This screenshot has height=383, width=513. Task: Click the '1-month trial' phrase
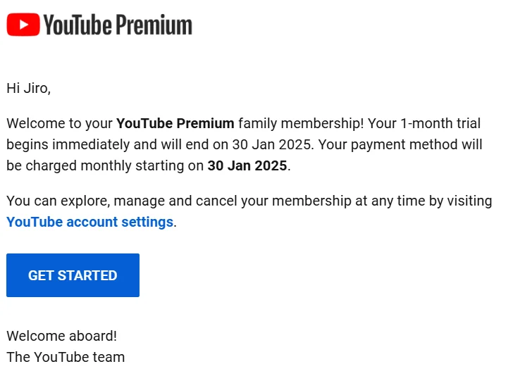pyautogui.click(x=440, y=123)
